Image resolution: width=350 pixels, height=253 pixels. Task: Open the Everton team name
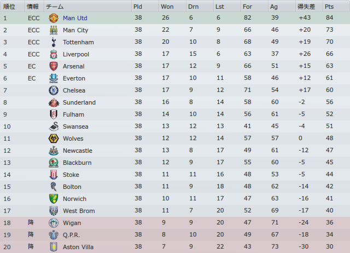pos(74,78)
